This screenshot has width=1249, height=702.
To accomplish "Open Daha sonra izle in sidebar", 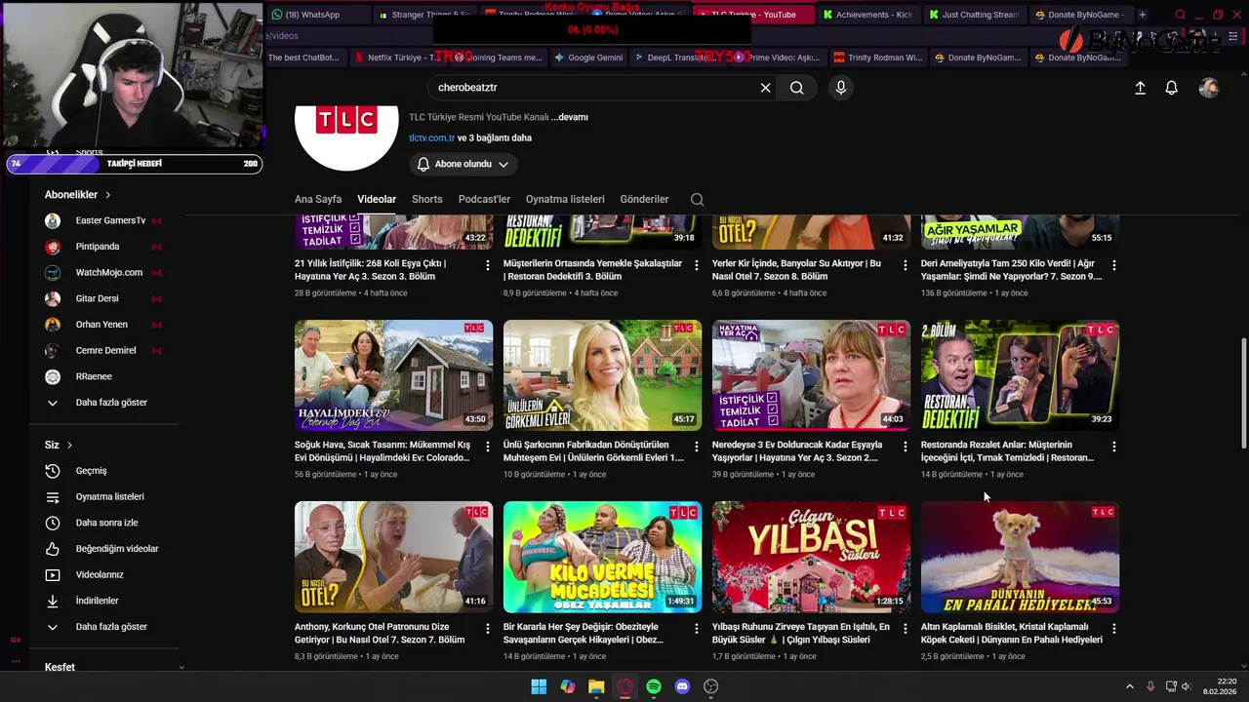I will point(105,523).
